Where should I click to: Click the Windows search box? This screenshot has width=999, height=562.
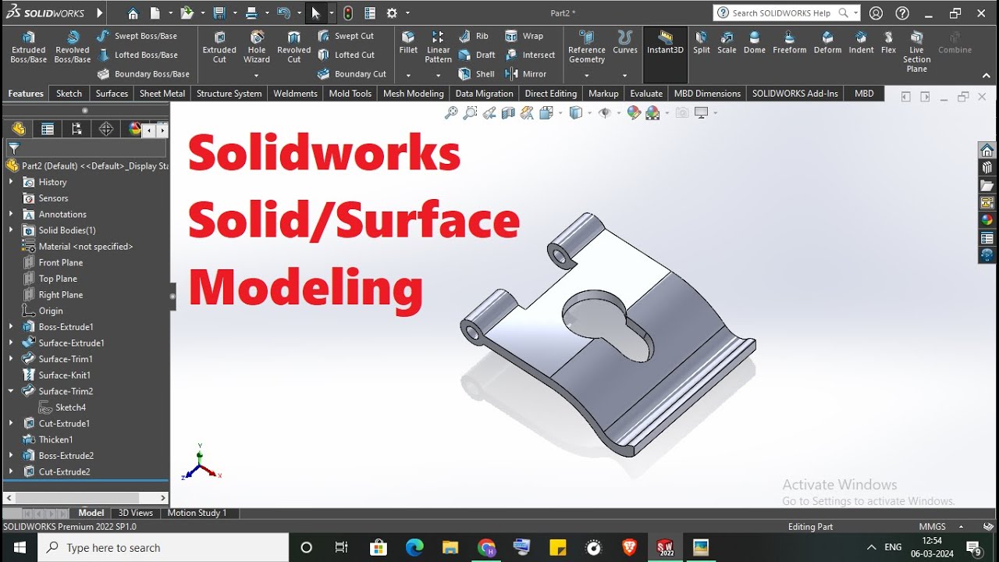[x=163, y=548]
